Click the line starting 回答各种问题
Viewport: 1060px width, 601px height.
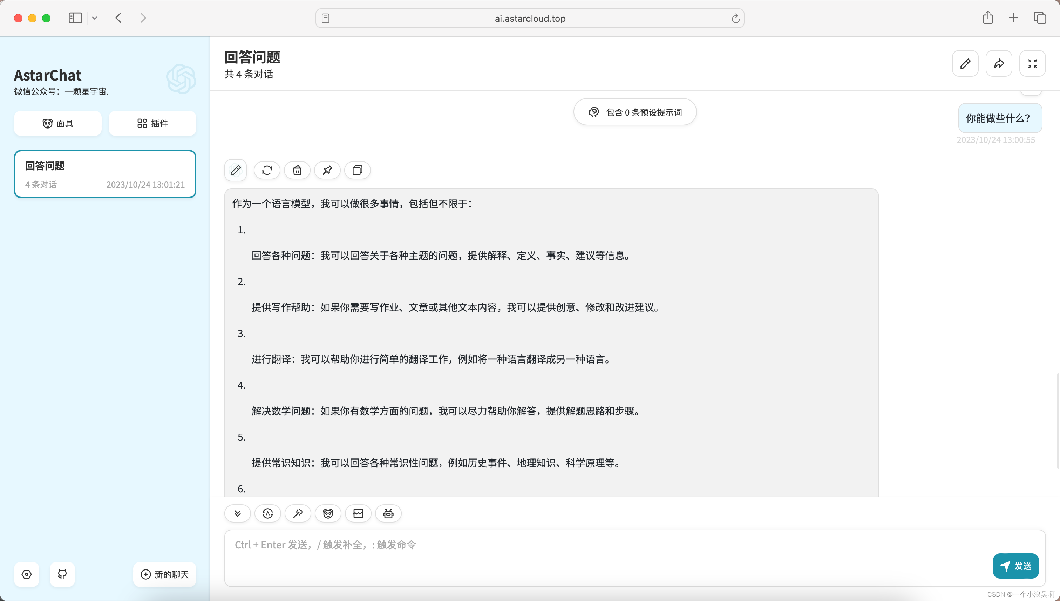click(x=442, y=256)
